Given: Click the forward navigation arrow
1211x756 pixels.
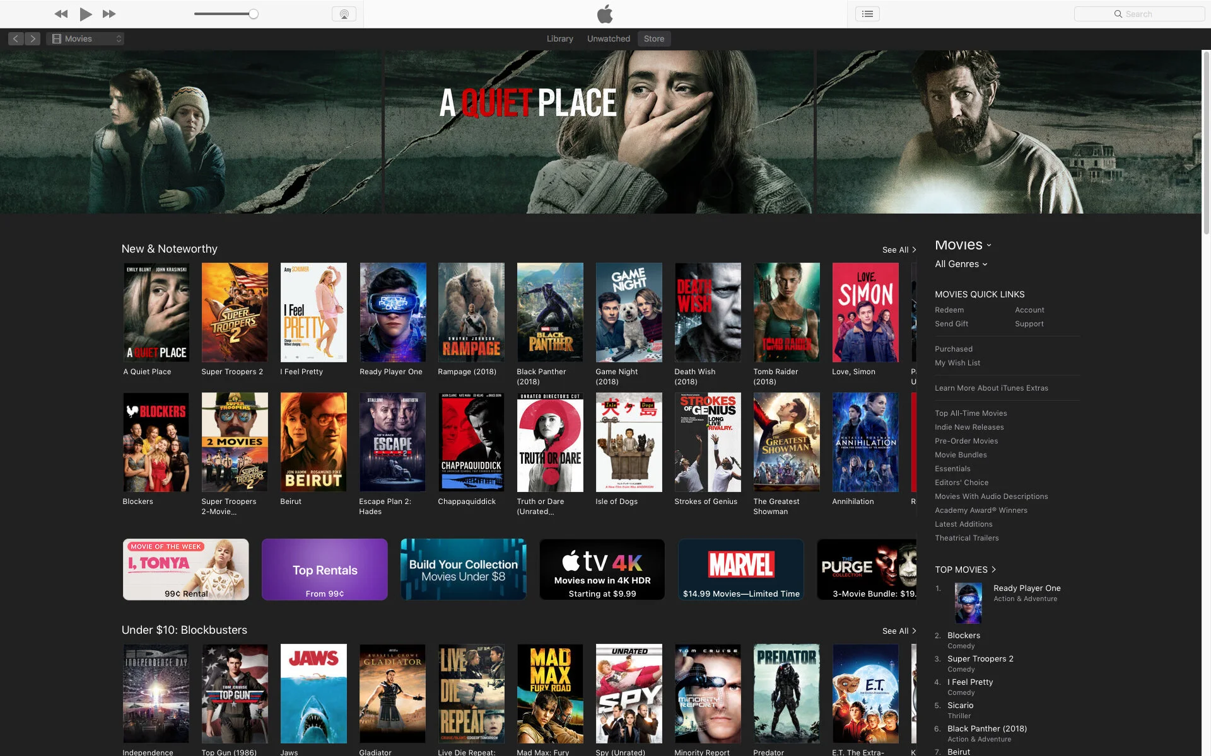Looking at the screenshot, I should [33, 38].
